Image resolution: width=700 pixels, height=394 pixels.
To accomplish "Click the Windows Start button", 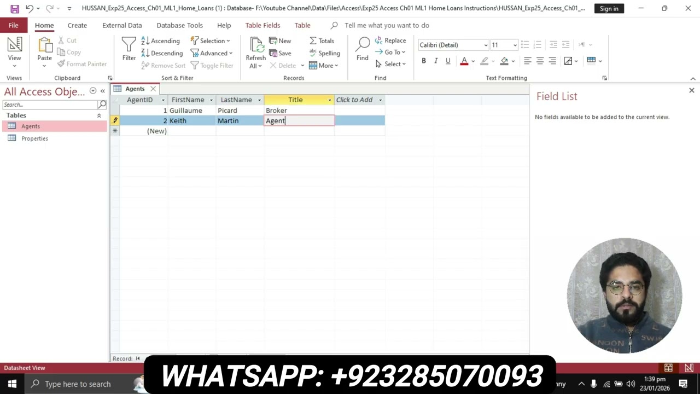I will point(12,384).
